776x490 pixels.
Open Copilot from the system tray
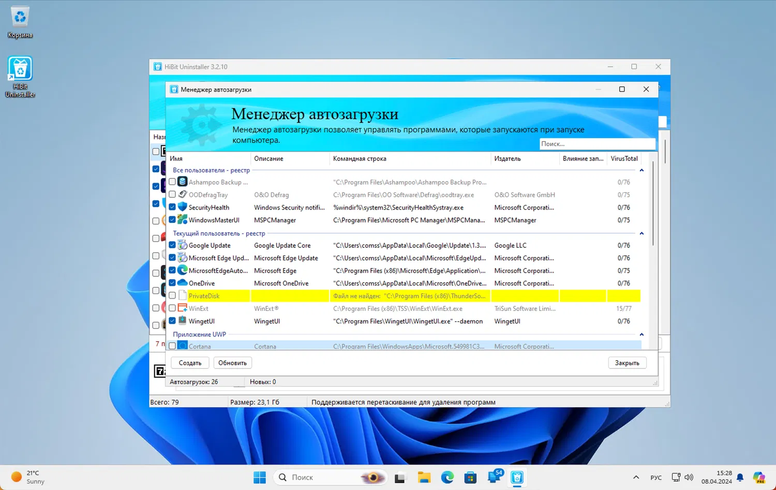tap(759, 477)
